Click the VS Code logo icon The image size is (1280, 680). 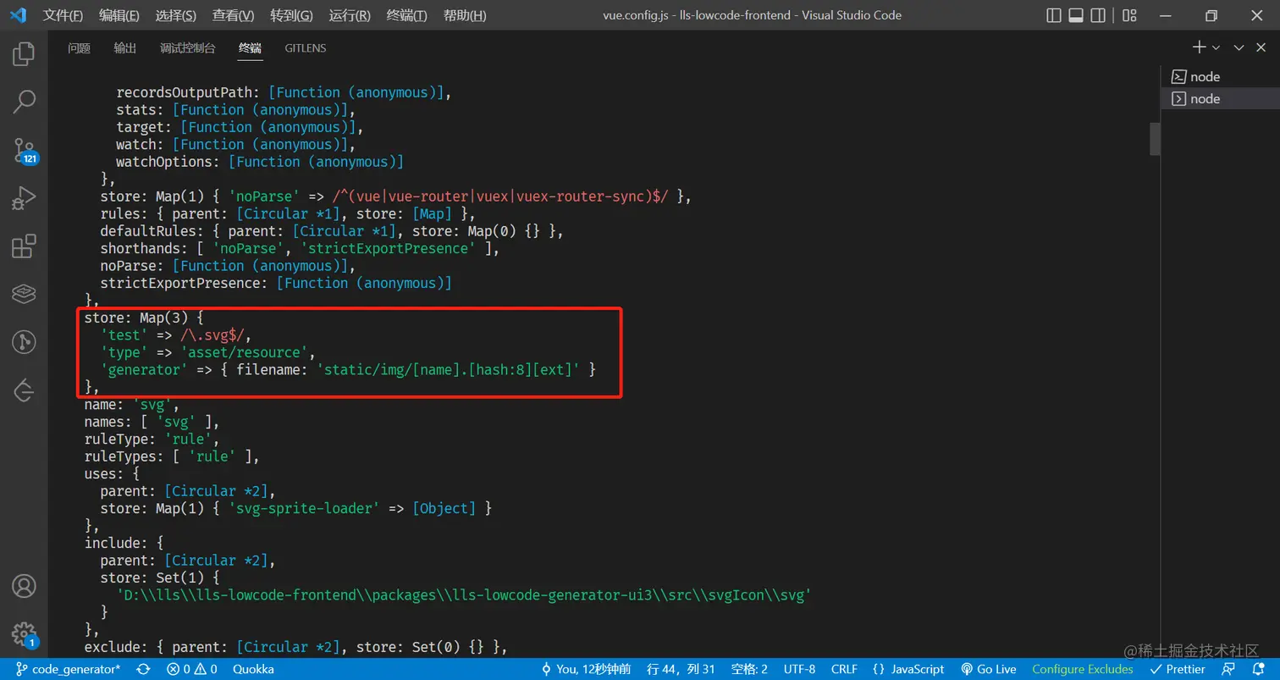click(x=18, y=15)
